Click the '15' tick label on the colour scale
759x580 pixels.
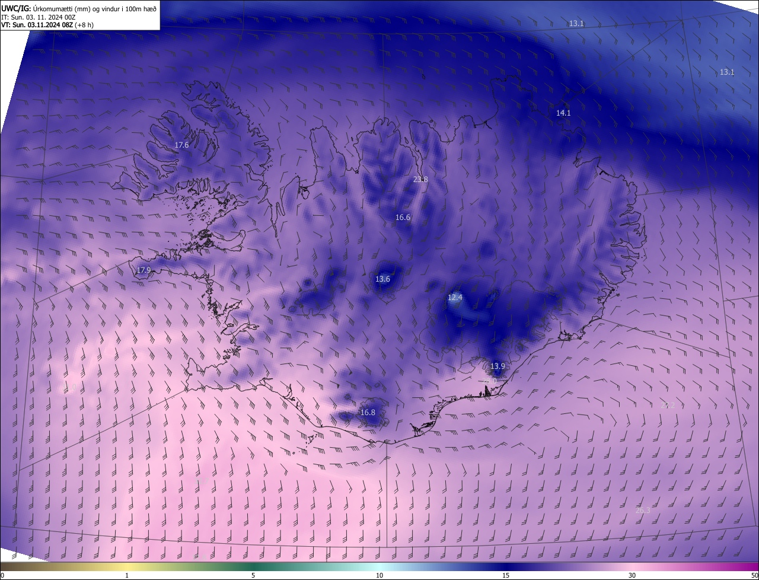pos(506,575)
